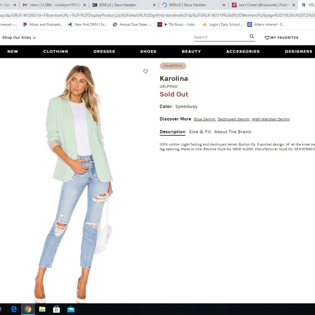
Task: Click the Blue Denim link
Action: coord(205,119)
